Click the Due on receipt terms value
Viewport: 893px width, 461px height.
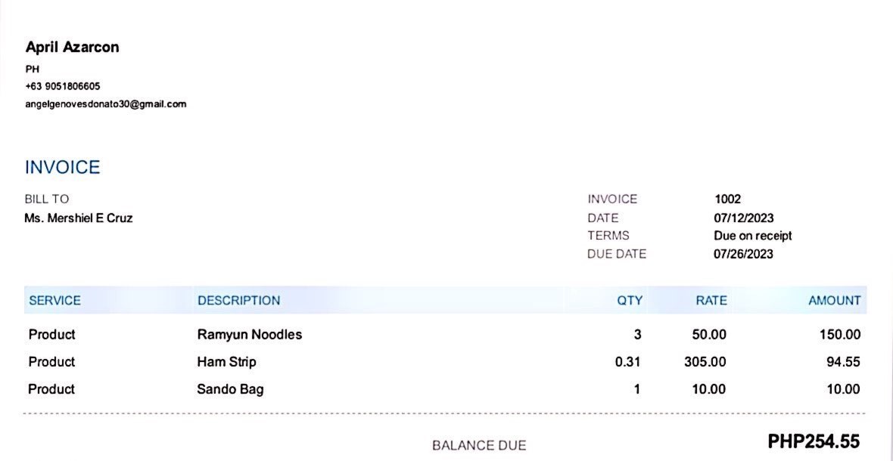pyautogui.click(x=752, y=236)
